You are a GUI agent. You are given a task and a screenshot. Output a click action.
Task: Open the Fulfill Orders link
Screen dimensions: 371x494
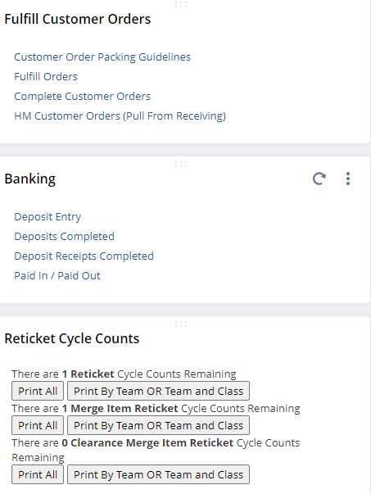tap(46, 76)
